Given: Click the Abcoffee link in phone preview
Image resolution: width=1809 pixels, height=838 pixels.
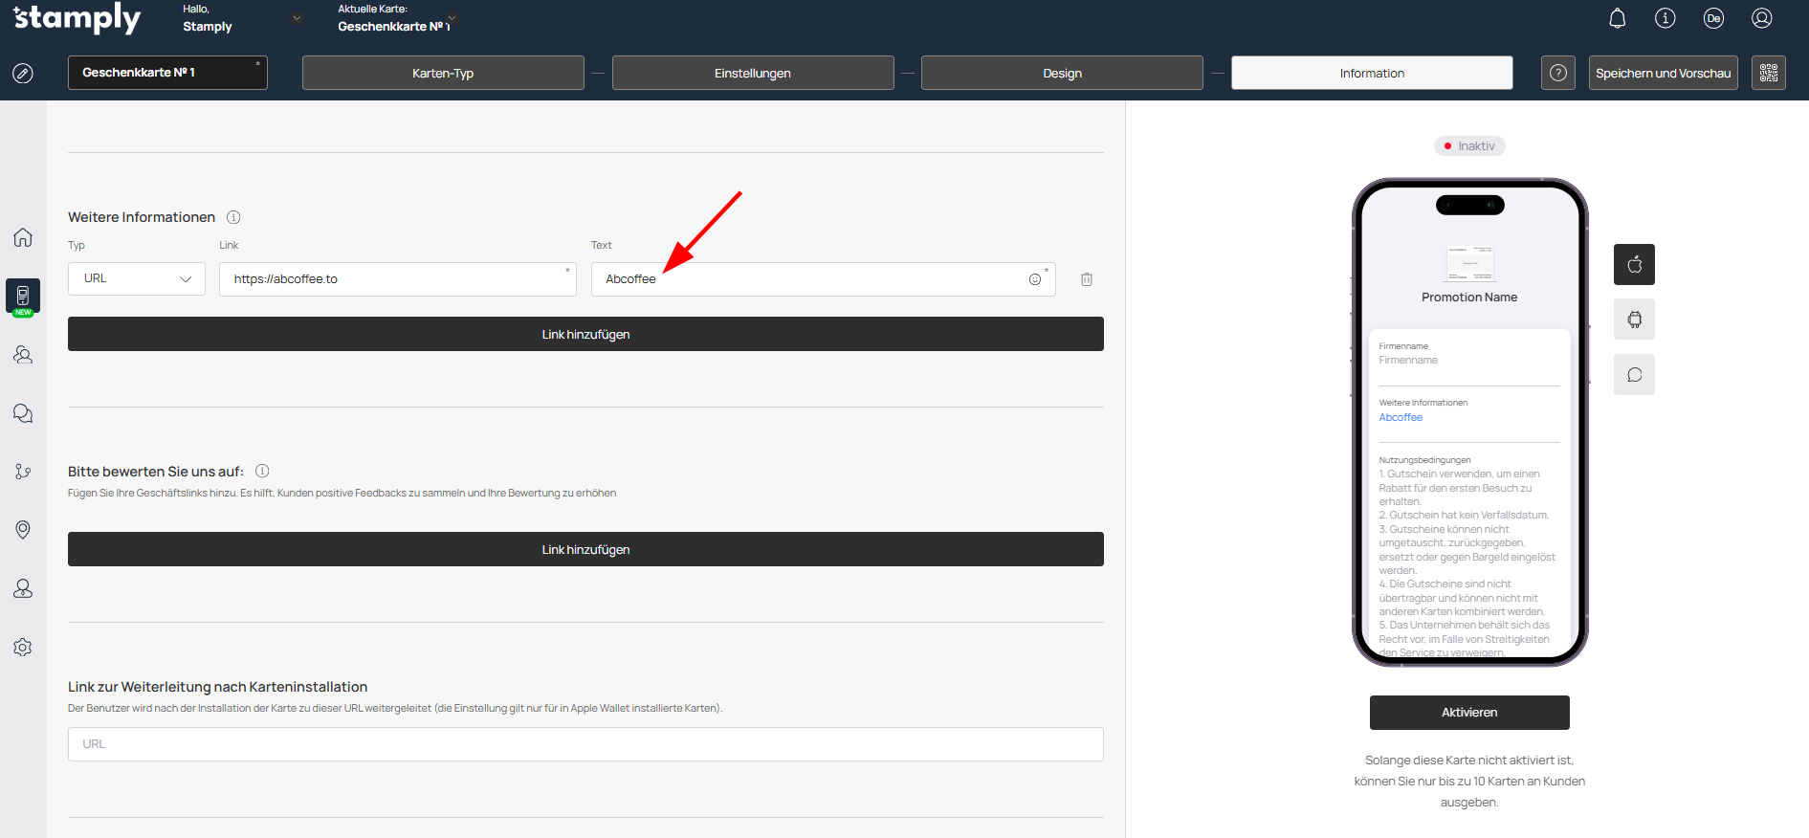Looking at the screenshot, I should (1401, 418).
